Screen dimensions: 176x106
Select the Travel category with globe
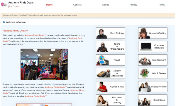click(111, 60)
